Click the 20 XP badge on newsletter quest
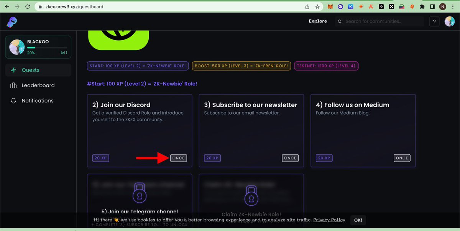The width and height of the screenshot is (460, 231). [212, 158]
